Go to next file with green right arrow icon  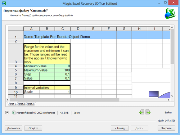pyautogui.click(x=148, y=112)
